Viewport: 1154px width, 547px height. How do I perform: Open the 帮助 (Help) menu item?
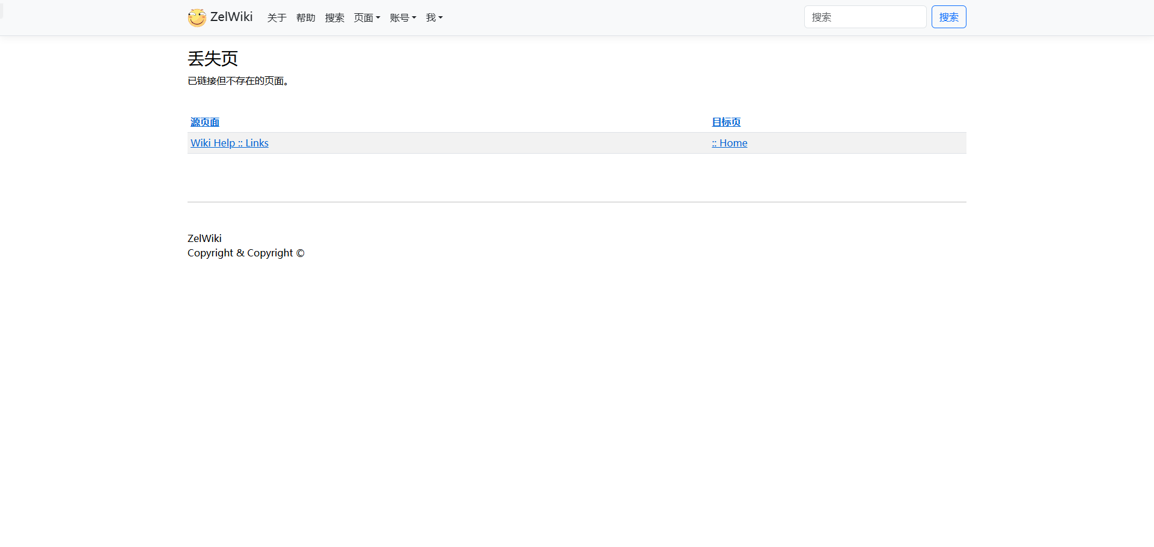[x=305, y=18]
